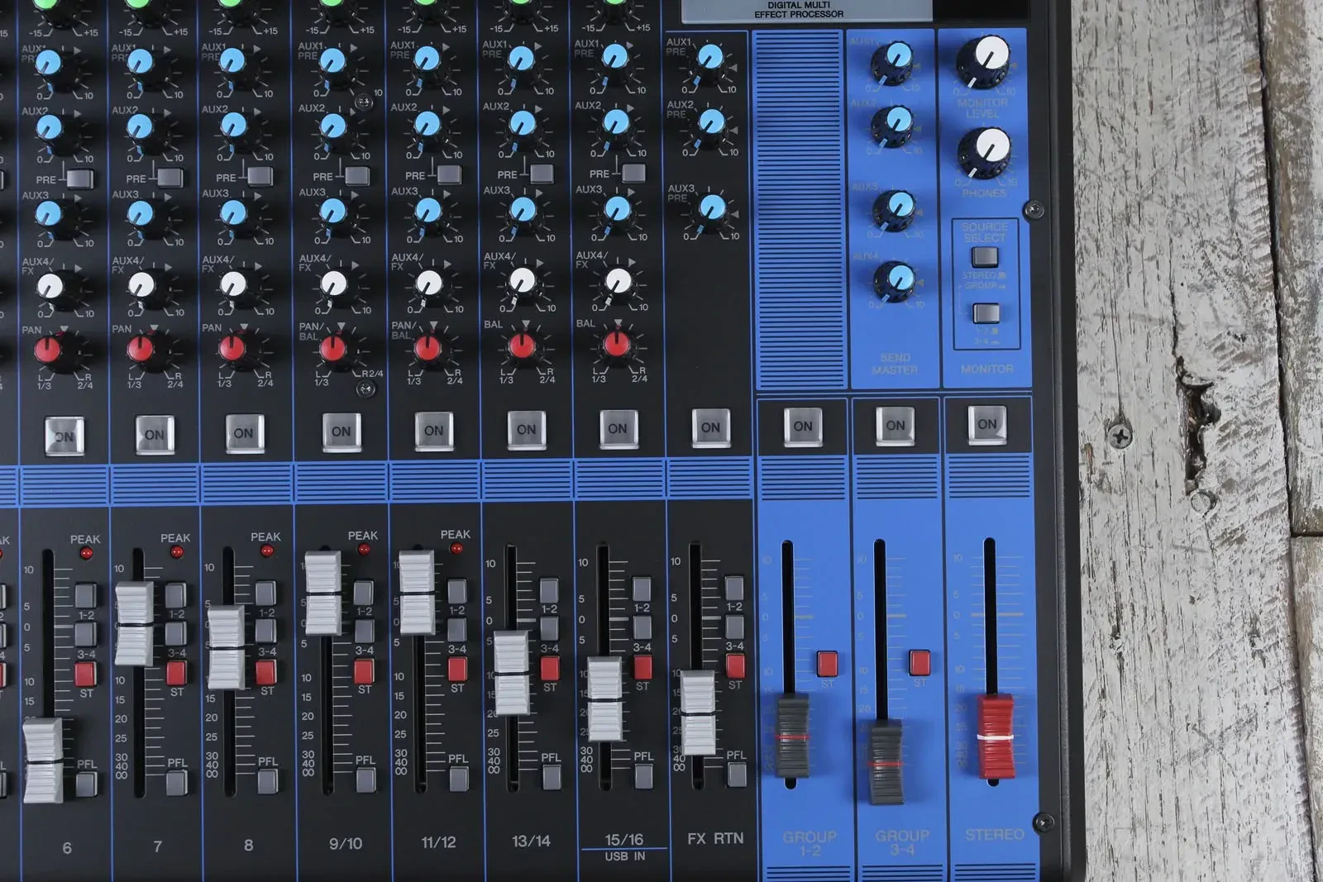Click the AUX3 PRE knob on FX RTN channel

[711, 207]
